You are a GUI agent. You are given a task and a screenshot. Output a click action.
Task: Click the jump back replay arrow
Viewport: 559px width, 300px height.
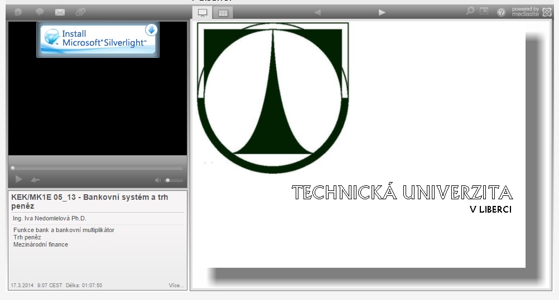point(36,180)
